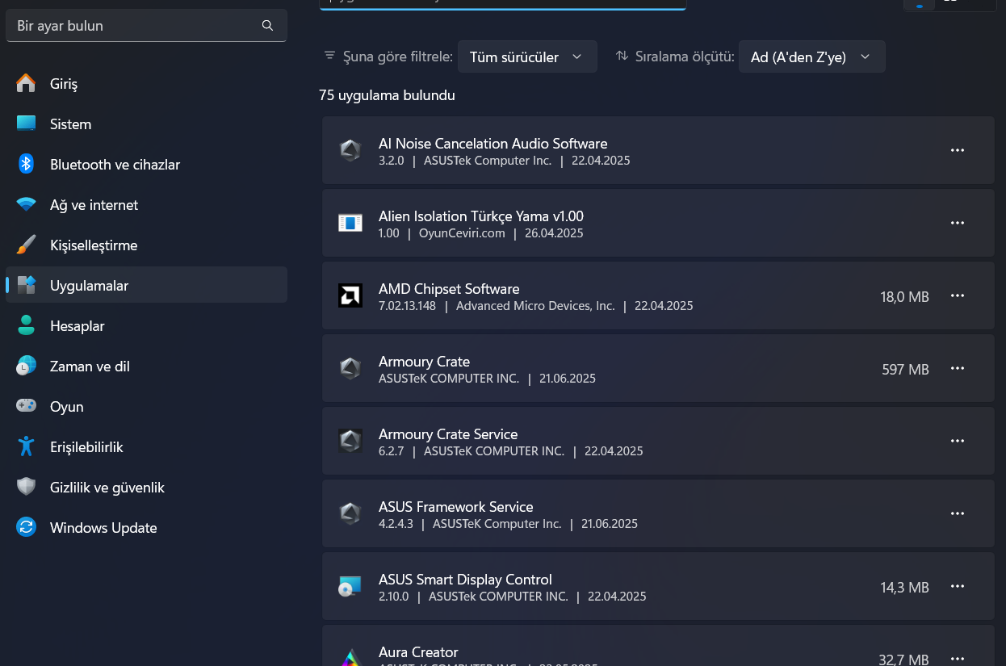Open more options for ASUS Framework Service
1006x666 pixels.
tap(958, 513)
